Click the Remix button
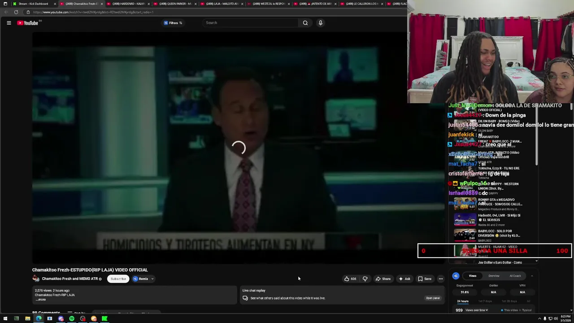 pos(140,279)
